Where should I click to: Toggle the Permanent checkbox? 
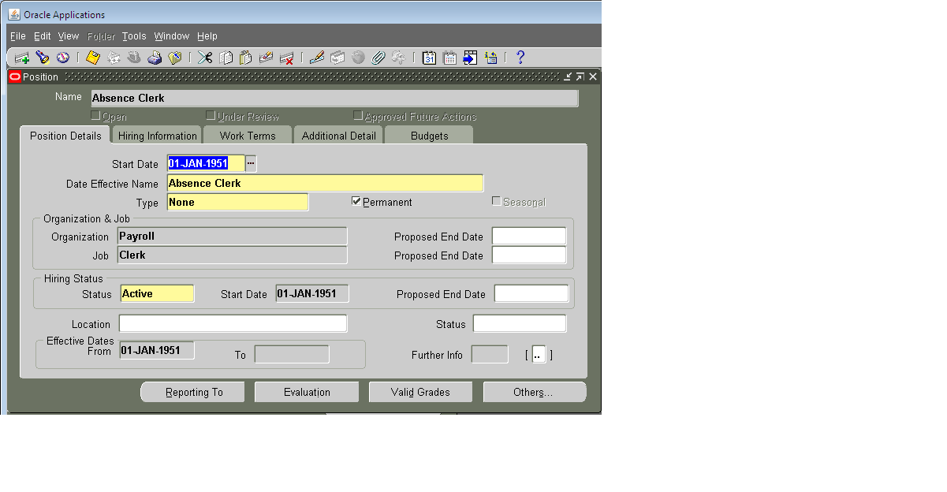coord(356,202)
